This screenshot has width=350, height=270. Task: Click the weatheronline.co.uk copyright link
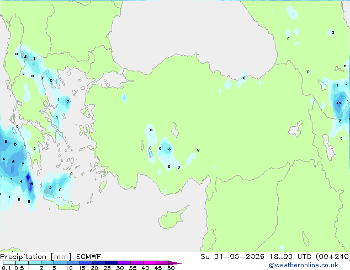(304, 265)
